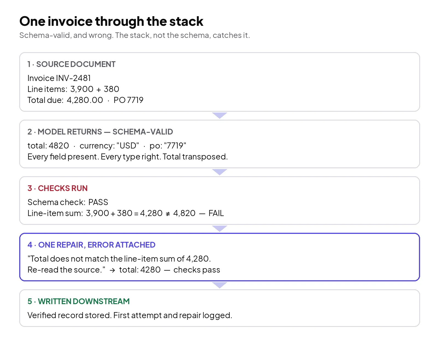This screenshot has width=439, height=339.
Task: Click the 'Line-item sum' FAIL line
Action: 126,213
